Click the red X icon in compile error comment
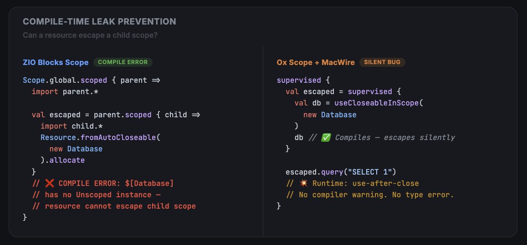 [49, 184]
